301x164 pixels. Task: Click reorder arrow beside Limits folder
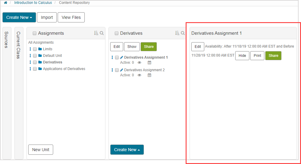(30, 49)
